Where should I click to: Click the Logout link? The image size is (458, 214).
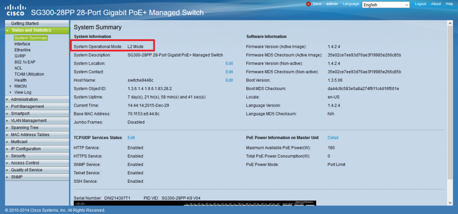[420, 4]
